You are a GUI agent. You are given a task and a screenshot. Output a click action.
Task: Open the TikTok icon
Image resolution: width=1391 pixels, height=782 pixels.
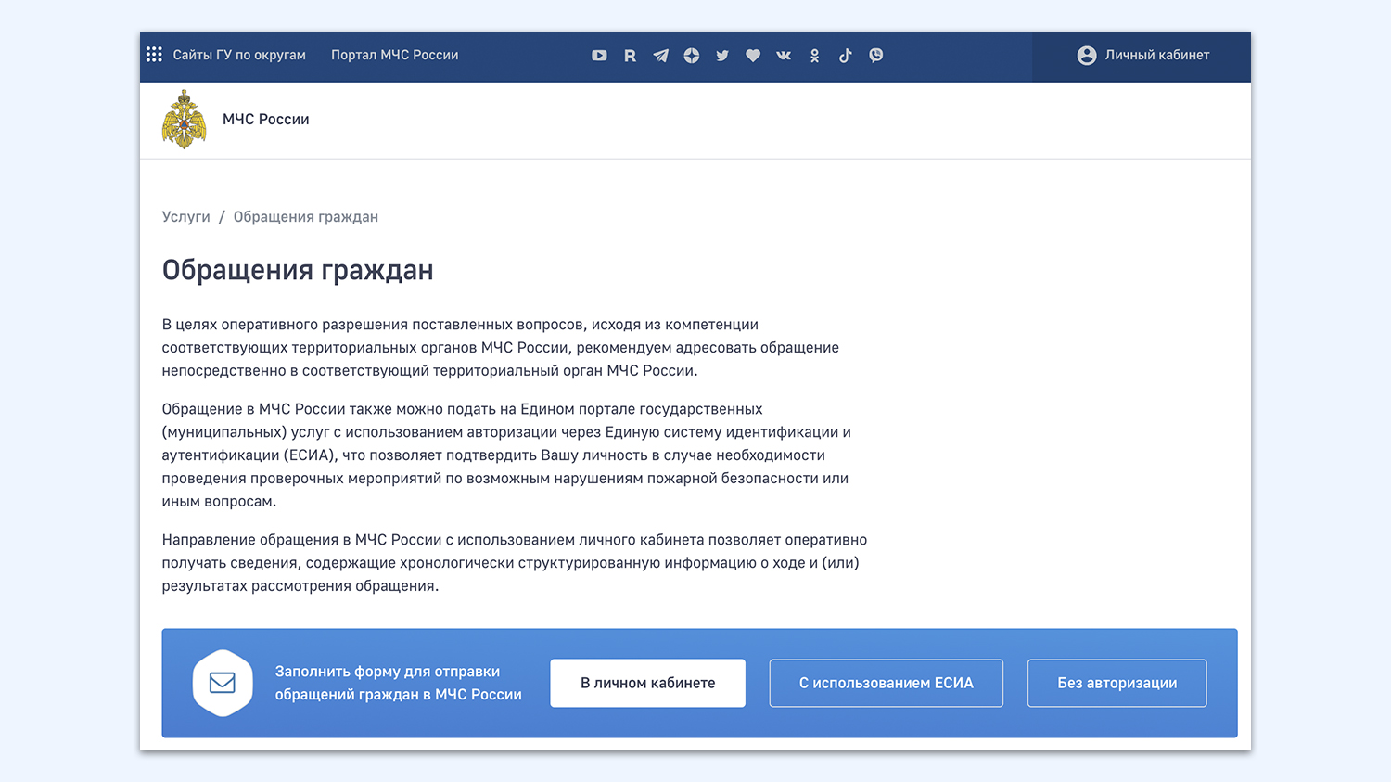tap(845, 56)
